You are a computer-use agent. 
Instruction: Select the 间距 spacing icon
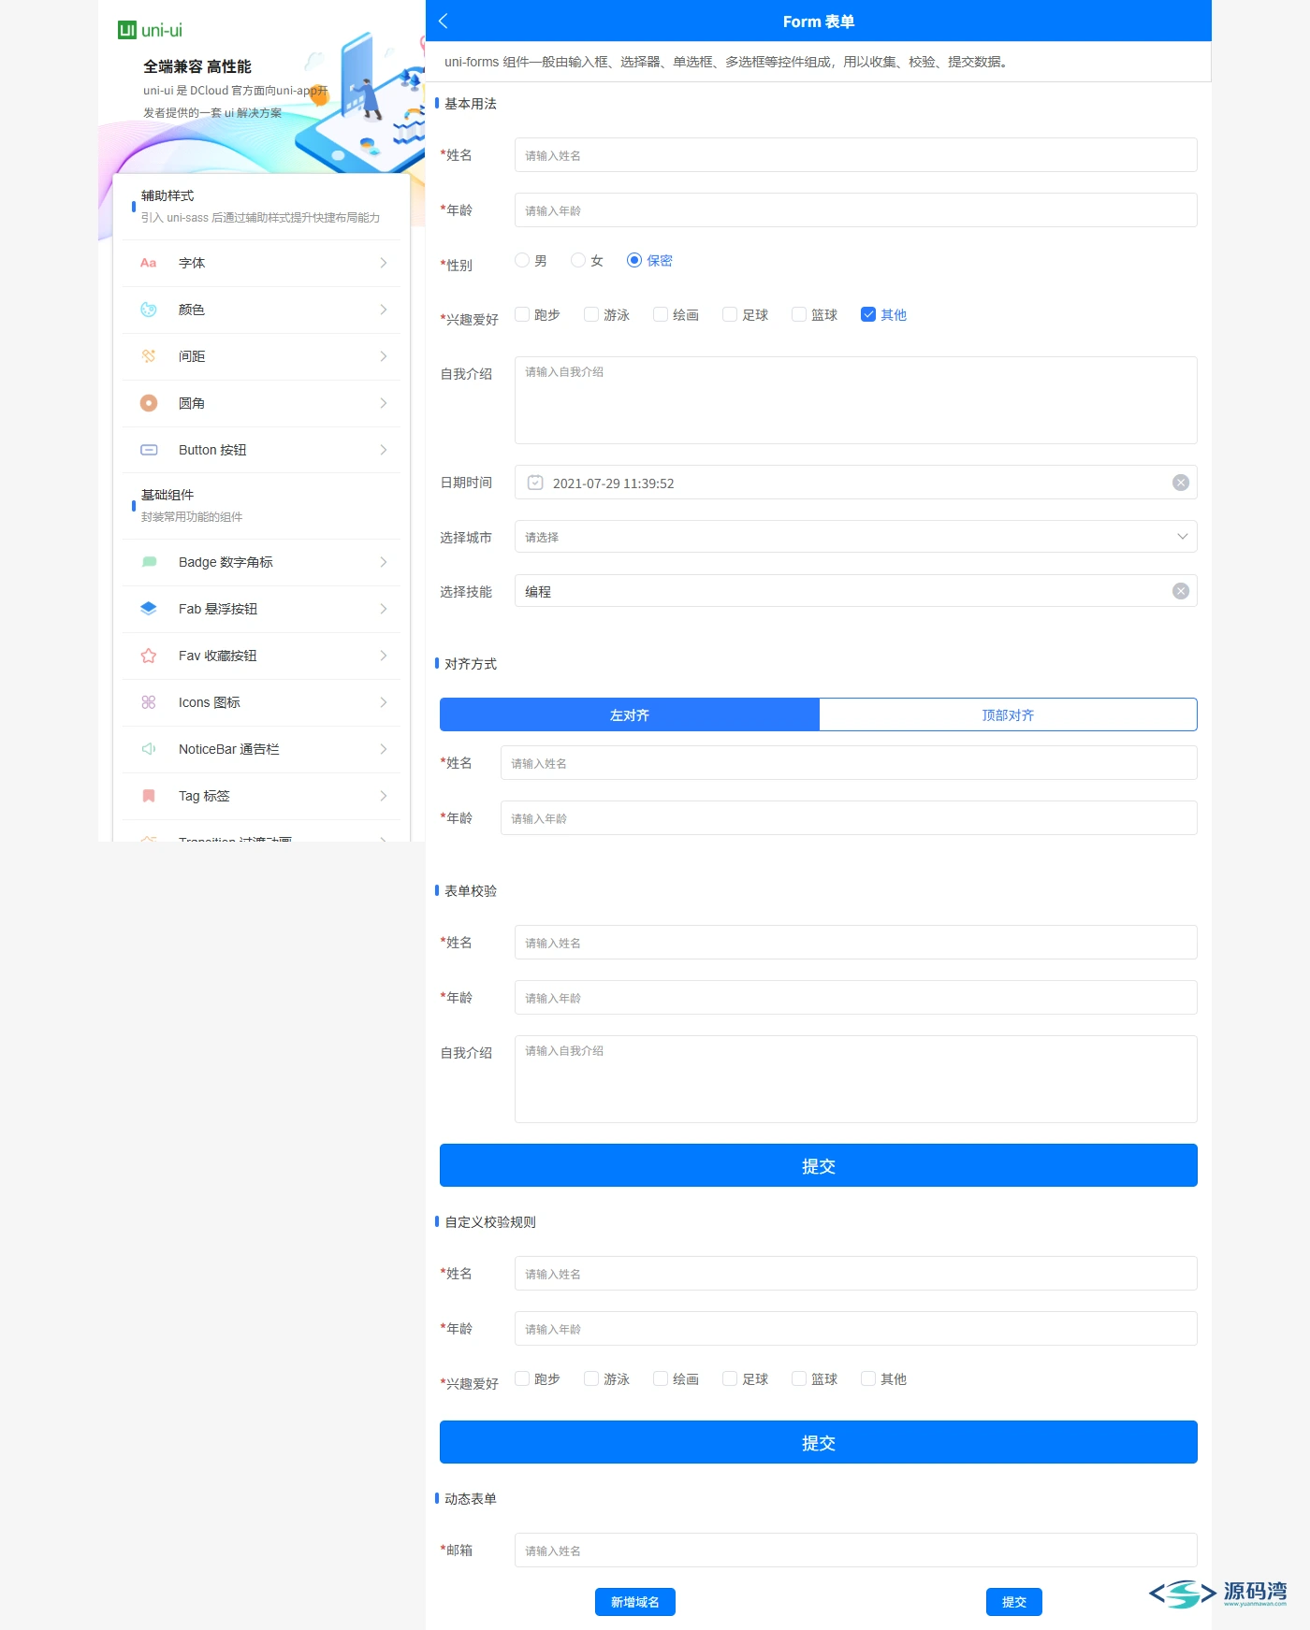pos(148,356)
